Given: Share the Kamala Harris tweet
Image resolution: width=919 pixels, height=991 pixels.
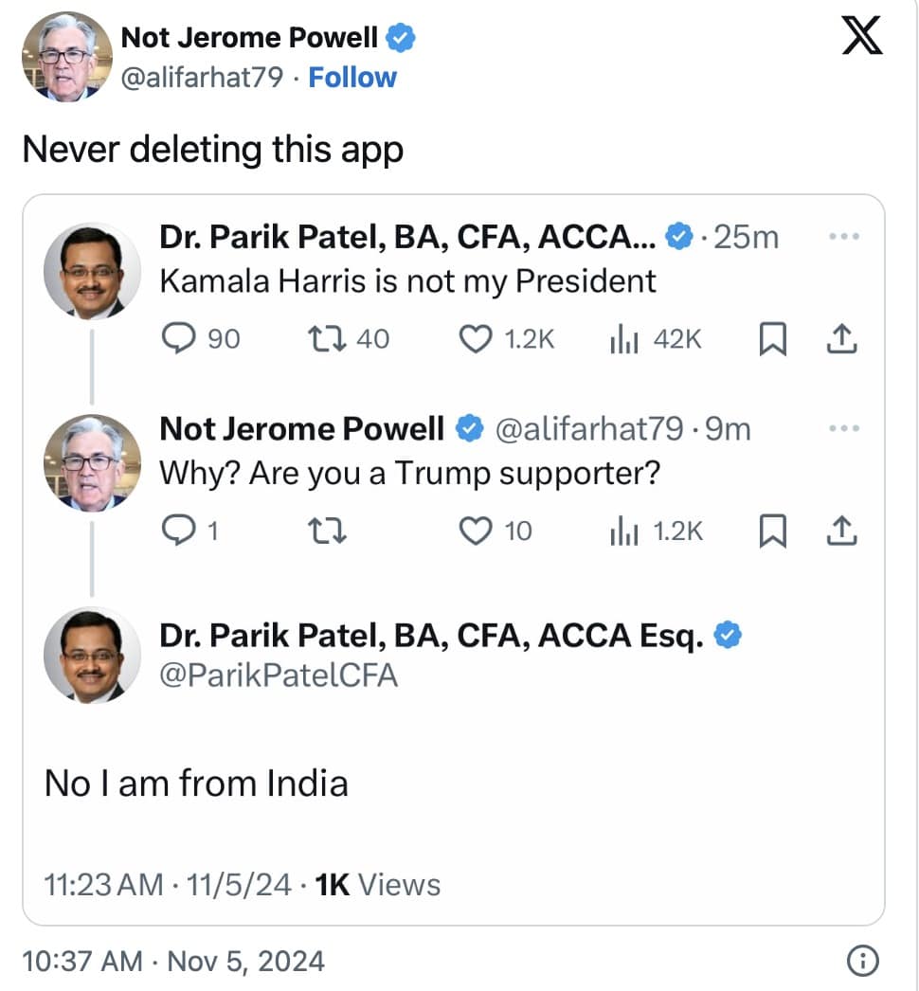Looking at the screenshot, I should 842,339.
